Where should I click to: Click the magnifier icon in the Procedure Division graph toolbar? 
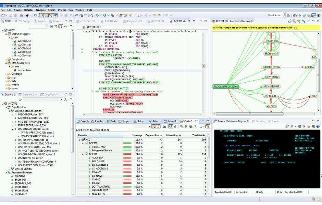(x=294, y=21)
